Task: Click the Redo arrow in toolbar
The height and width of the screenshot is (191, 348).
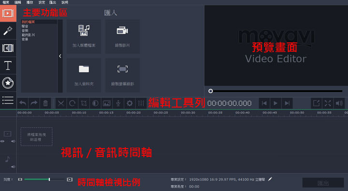Action: pos(34,103)
